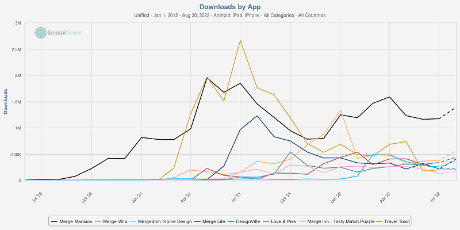Click the 2M y-axis label
The width and height of the screenshot is (460, 230).
tap(18, 75)
